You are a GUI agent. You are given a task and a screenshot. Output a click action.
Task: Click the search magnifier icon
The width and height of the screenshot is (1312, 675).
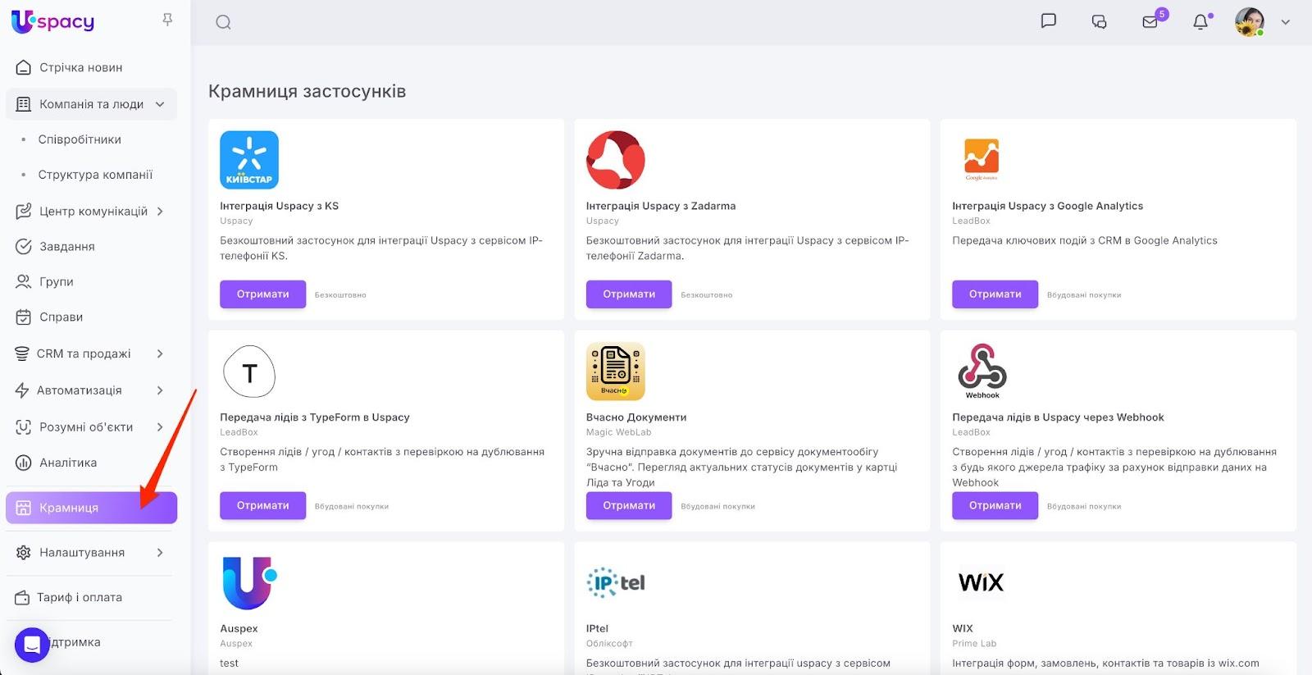coord(223,22)
